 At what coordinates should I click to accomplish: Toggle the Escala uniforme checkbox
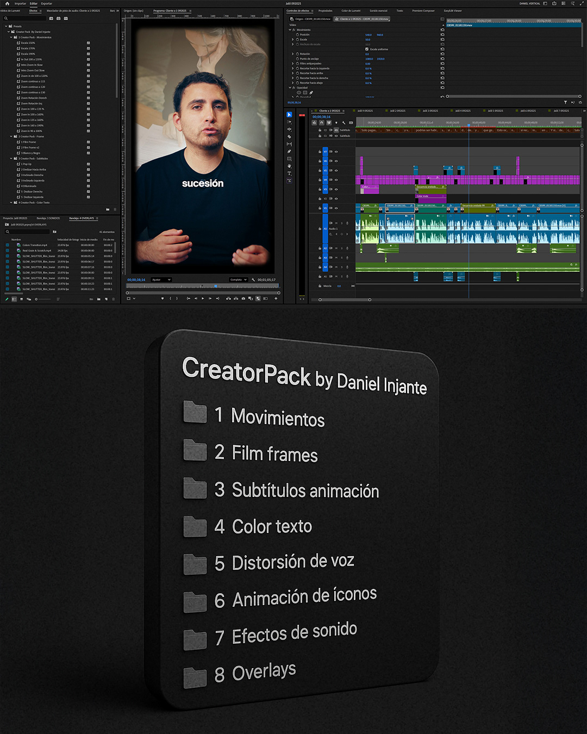(x=367, y=49)
